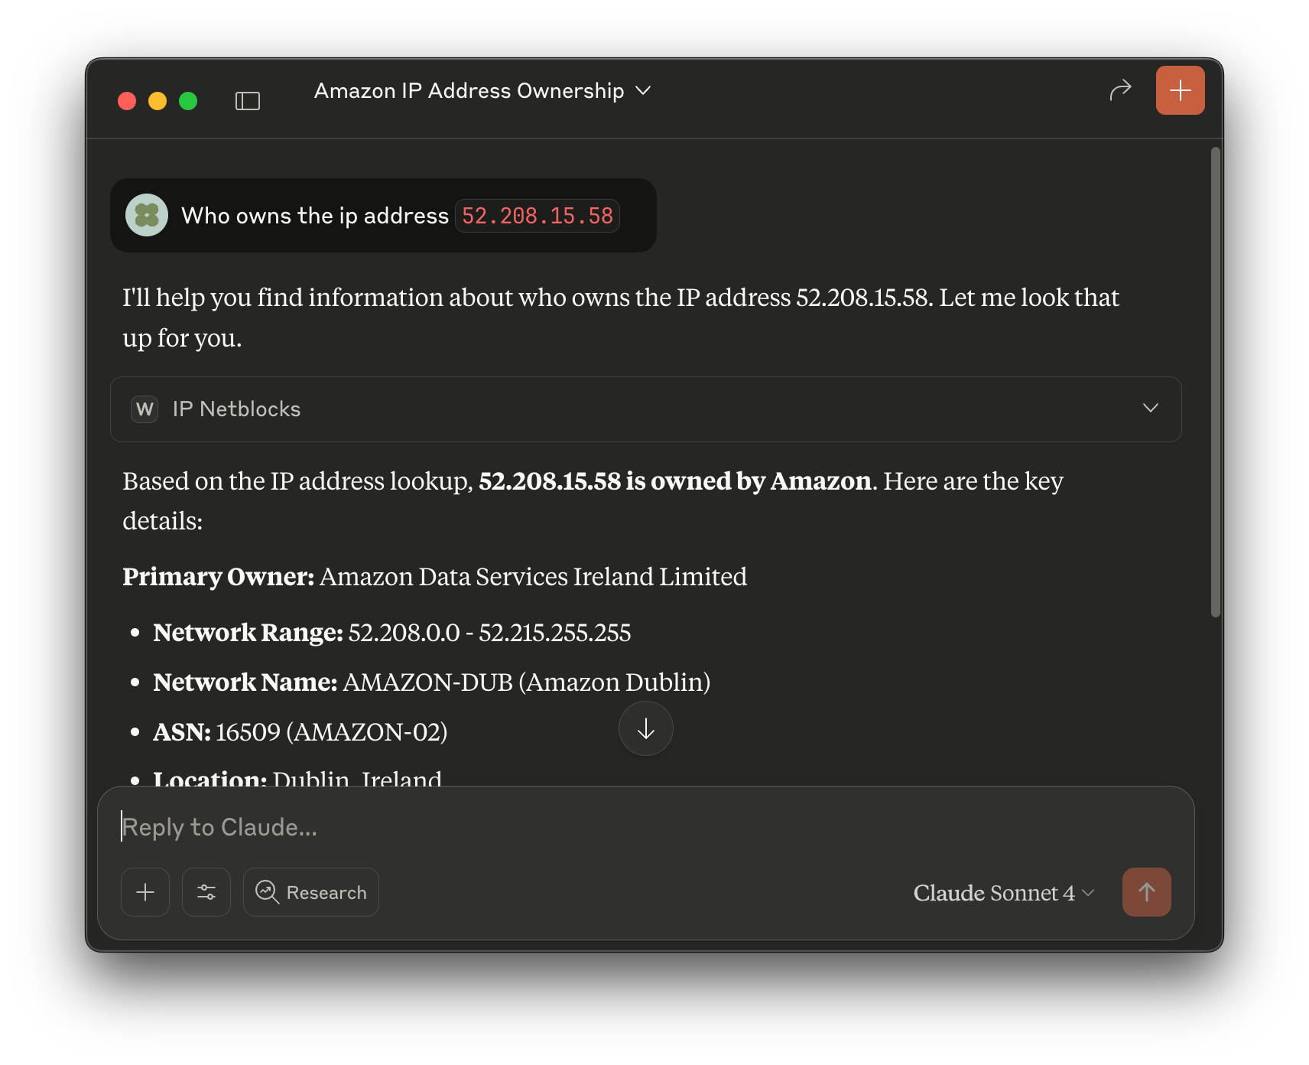Click the Research magnifier icon

tap(266, 892)
